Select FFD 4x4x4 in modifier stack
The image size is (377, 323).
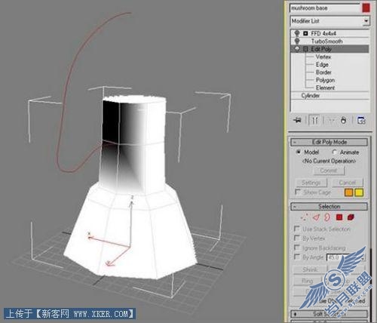(x=323, y=33)
